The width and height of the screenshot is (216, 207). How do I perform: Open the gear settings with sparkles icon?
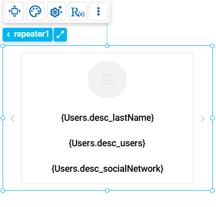[56, 11]
